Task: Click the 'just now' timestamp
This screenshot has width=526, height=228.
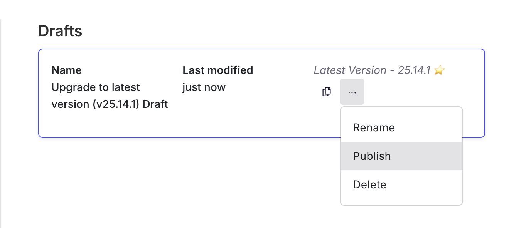Action: (204, 87)
